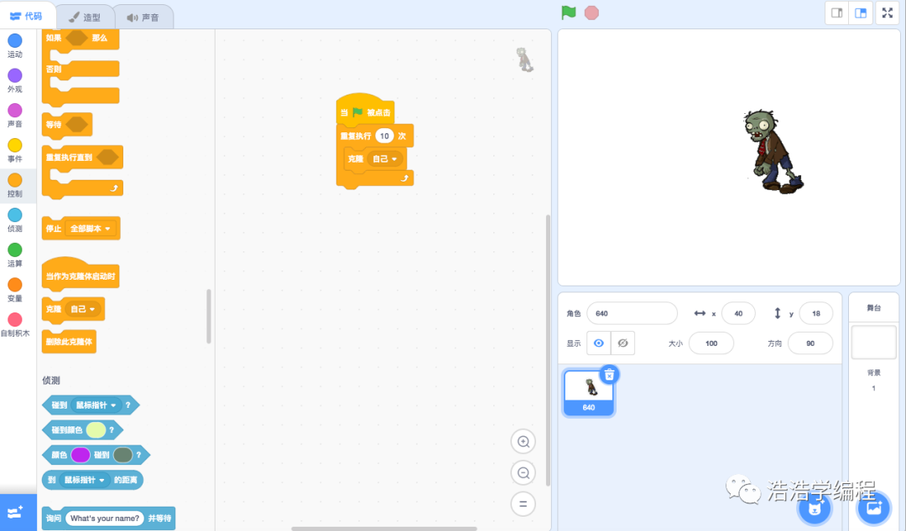Edit the sprite y coordinate field
Viewport: 906px width, 531px height.
point(816,313)
